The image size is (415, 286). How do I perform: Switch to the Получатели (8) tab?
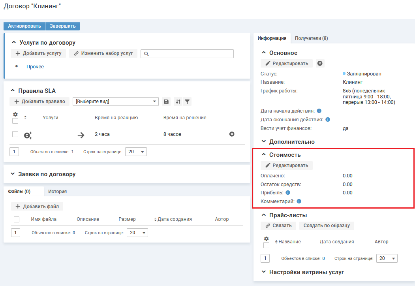pos(311,38)
